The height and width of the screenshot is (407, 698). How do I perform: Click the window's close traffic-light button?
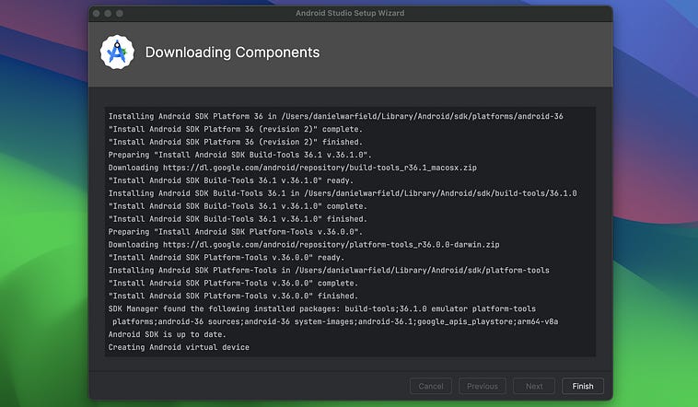coord(96,14)
